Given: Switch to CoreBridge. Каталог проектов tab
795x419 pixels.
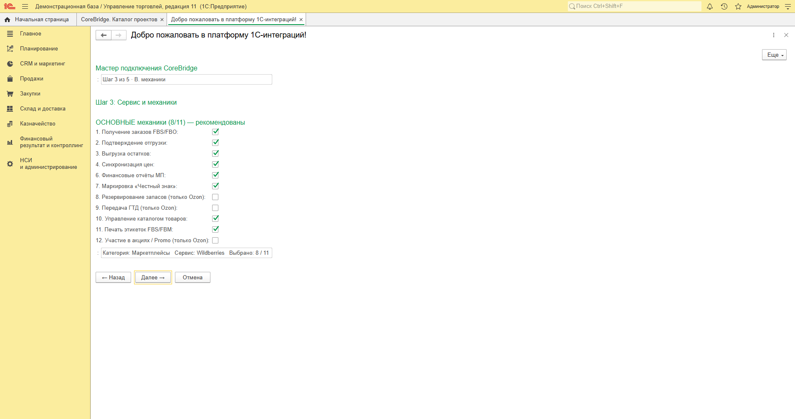Looking at the screenshot, I should [x=119, y=20].
